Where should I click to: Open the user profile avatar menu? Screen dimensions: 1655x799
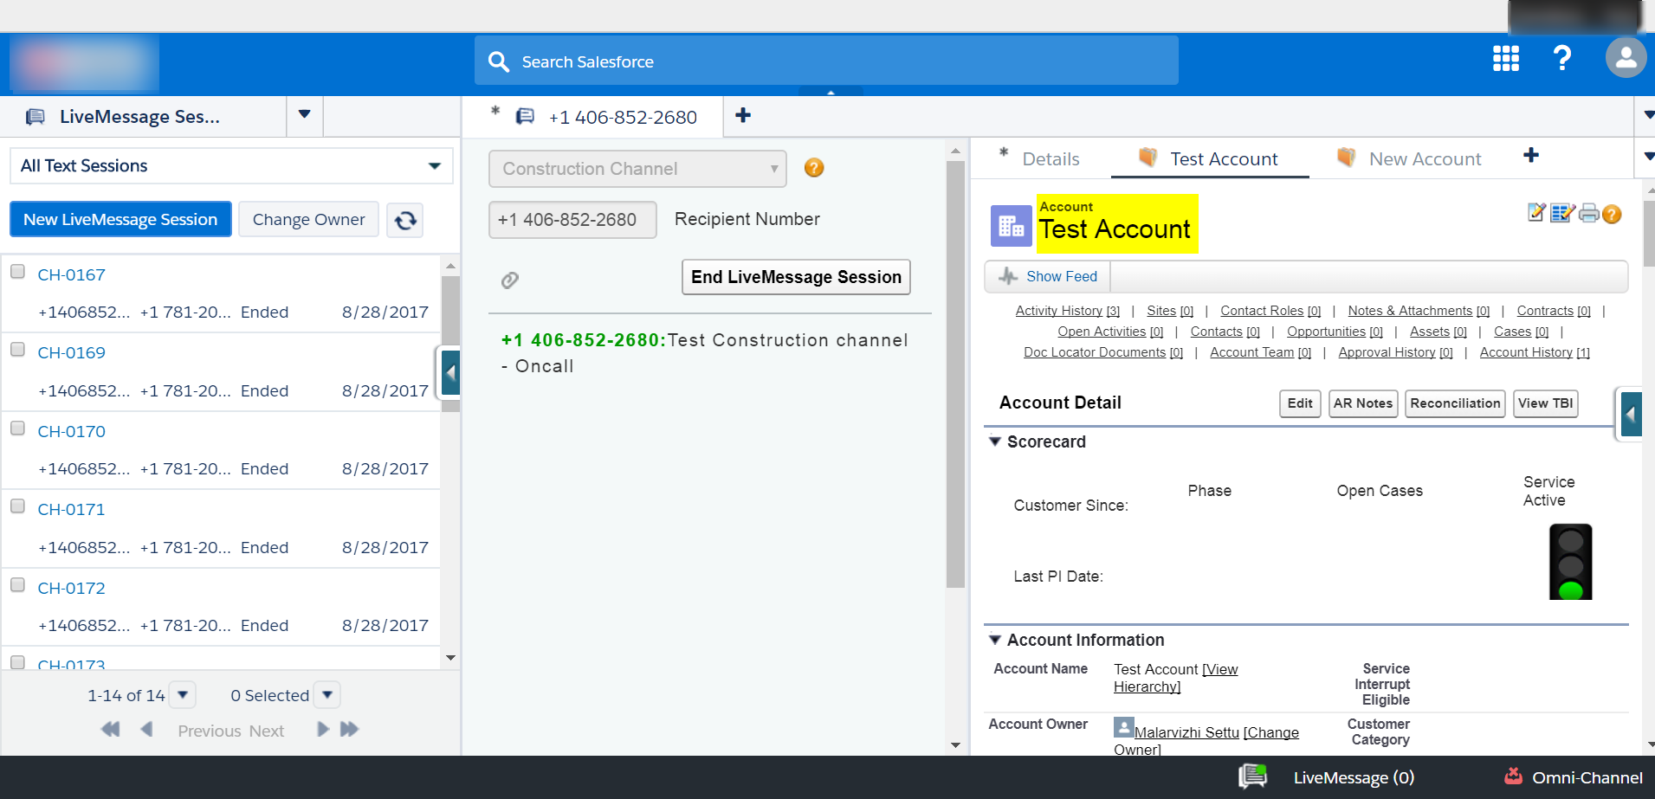coord(1626,58)
